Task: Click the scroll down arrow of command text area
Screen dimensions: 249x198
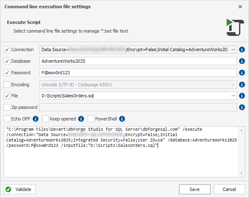Action: pos(241,173)
